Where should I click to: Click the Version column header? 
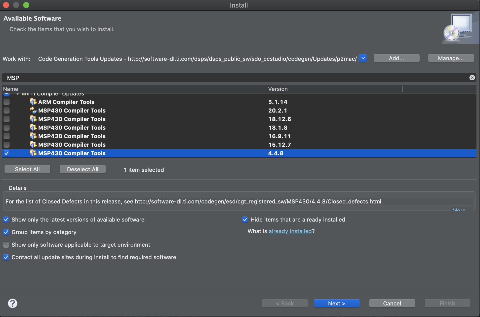(x=278, y=89)
